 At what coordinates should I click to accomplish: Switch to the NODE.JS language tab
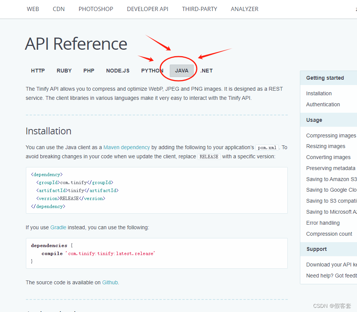[118, 71]
